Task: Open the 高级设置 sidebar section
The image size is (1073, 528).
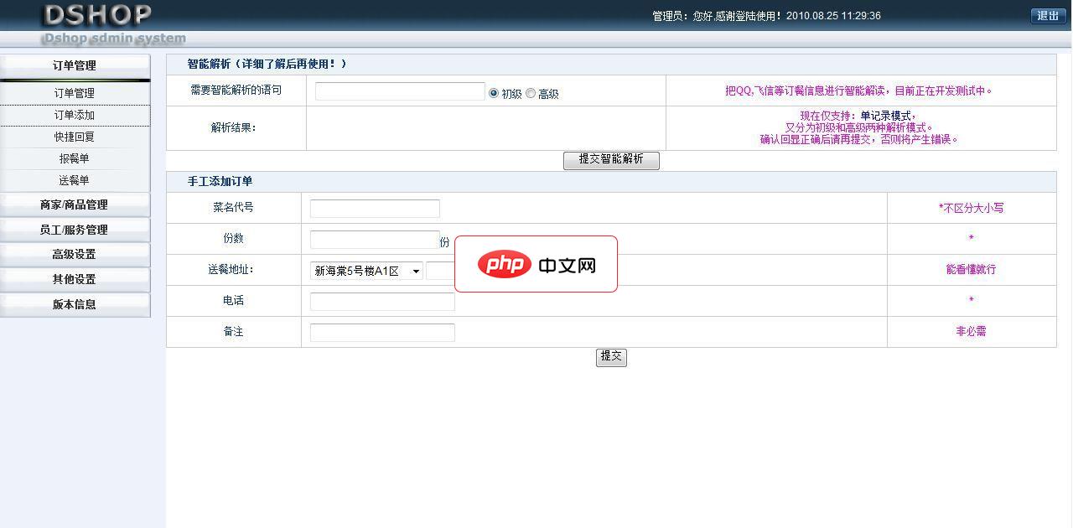Action: click(75, 254)
